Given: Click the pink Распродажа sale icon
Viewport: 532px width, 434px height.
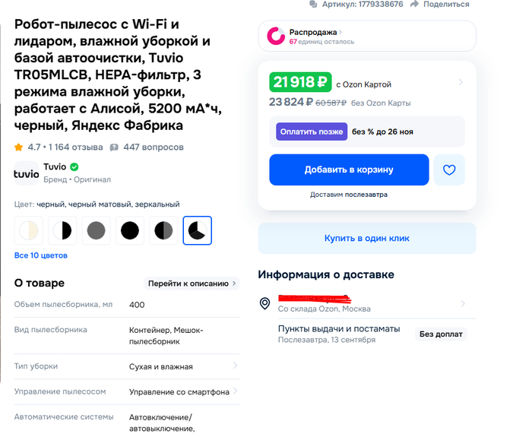Looking at the screenshot, I should tap(276, 36).
